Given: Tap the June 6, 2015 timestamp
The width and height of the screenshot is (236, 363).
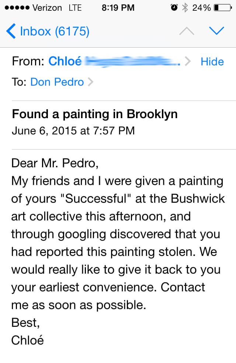Looking at the screenshot, I should 73,130.
